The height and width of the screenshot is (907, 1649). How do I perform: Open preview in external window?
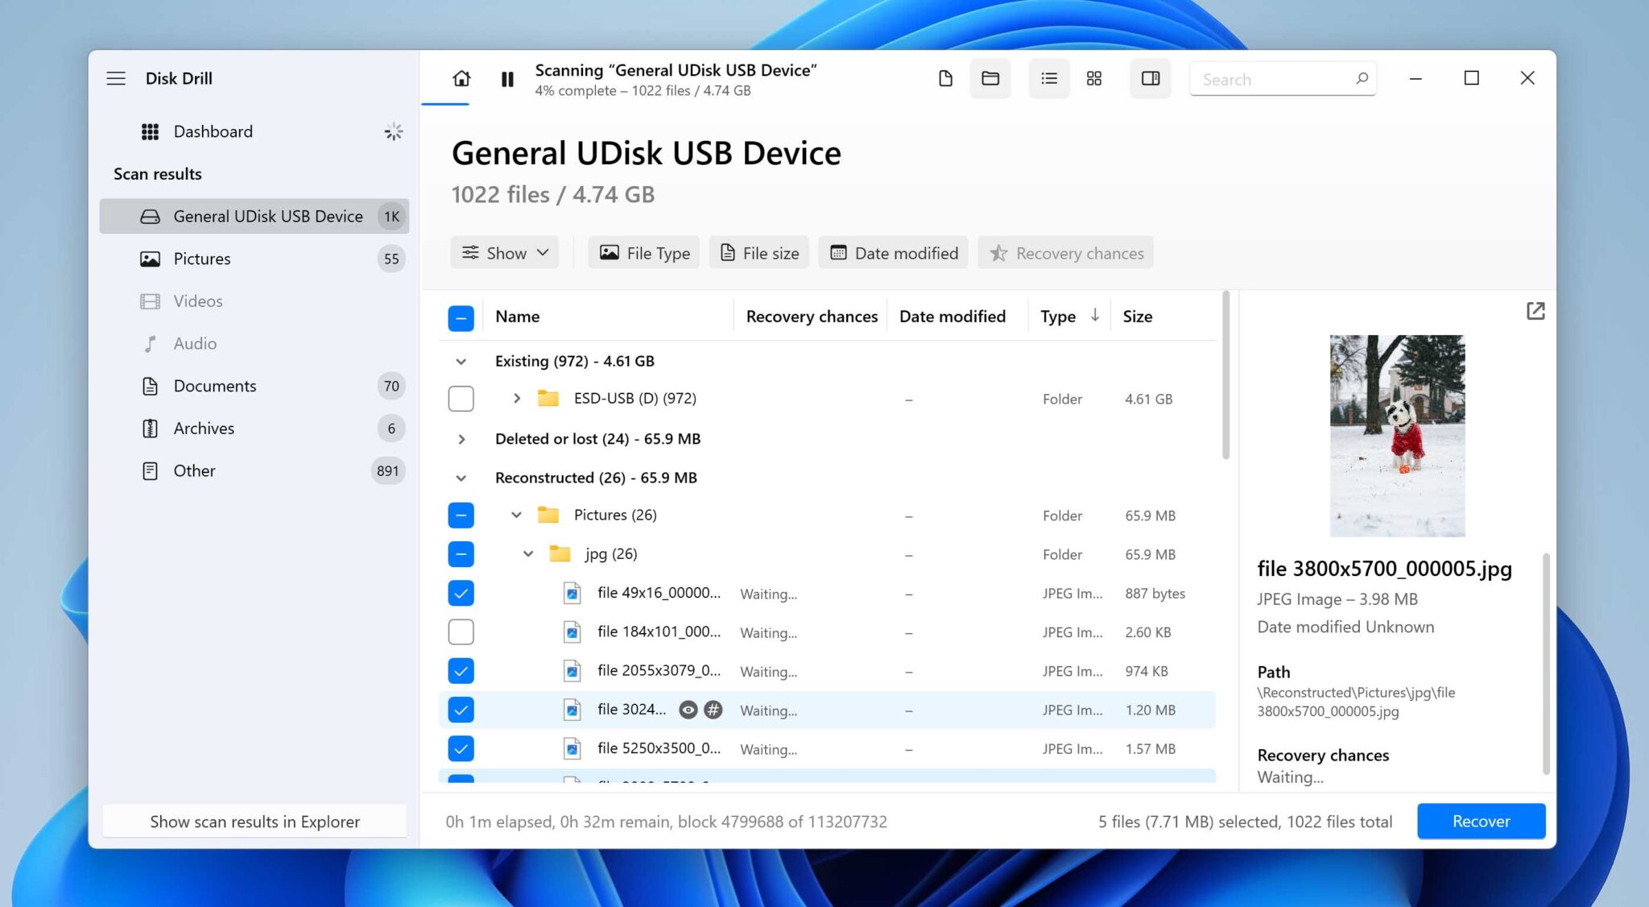(x=1535, y=311)
